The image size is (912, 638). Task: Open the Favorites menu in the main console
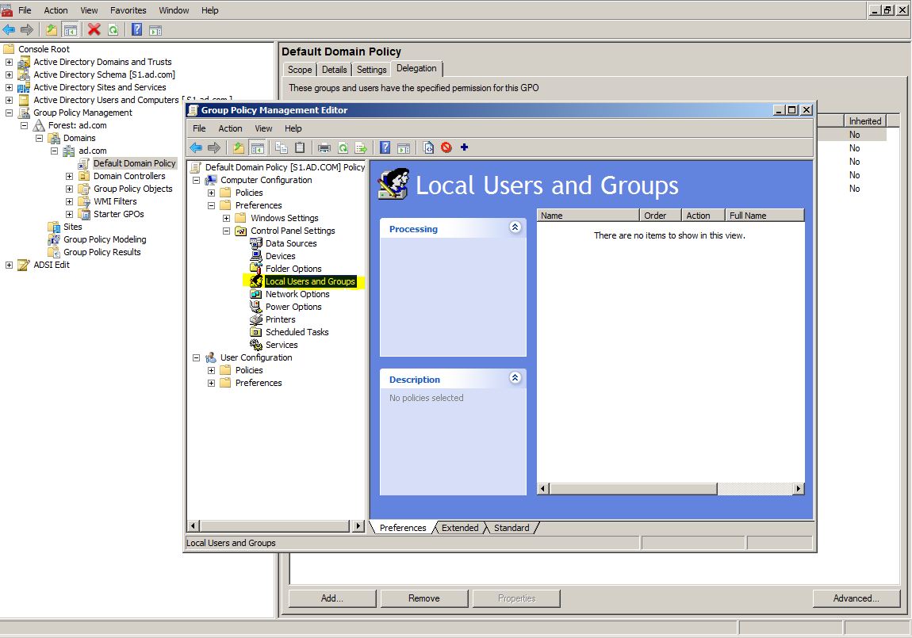coord(128,10)
